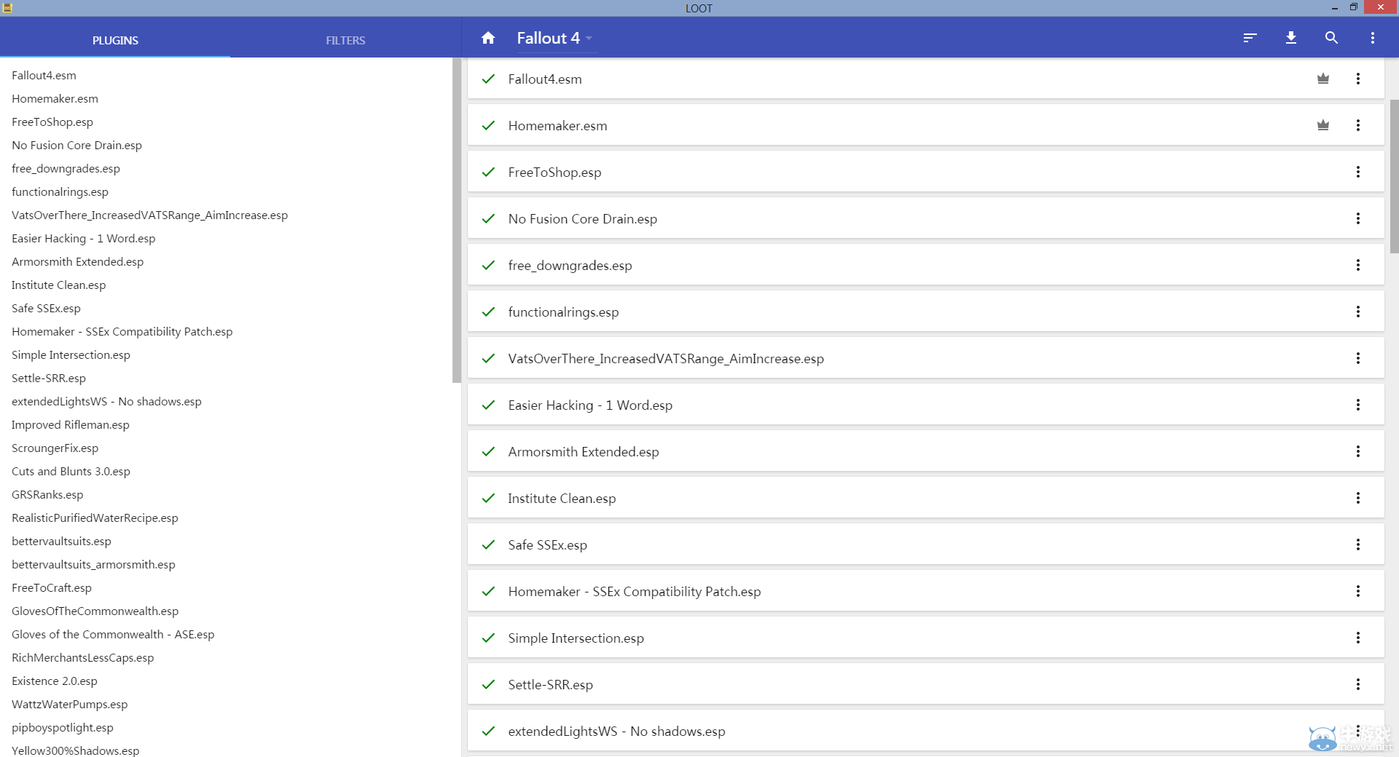
Task: Click active checkmark on FreeToShop.esp card
Action: tap(488, 172)
